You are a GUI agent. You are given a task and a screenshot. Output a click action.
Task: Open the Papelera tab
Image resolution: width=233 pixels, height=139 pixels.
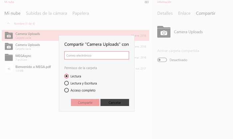pyautogui.click(x=81, y=13)
